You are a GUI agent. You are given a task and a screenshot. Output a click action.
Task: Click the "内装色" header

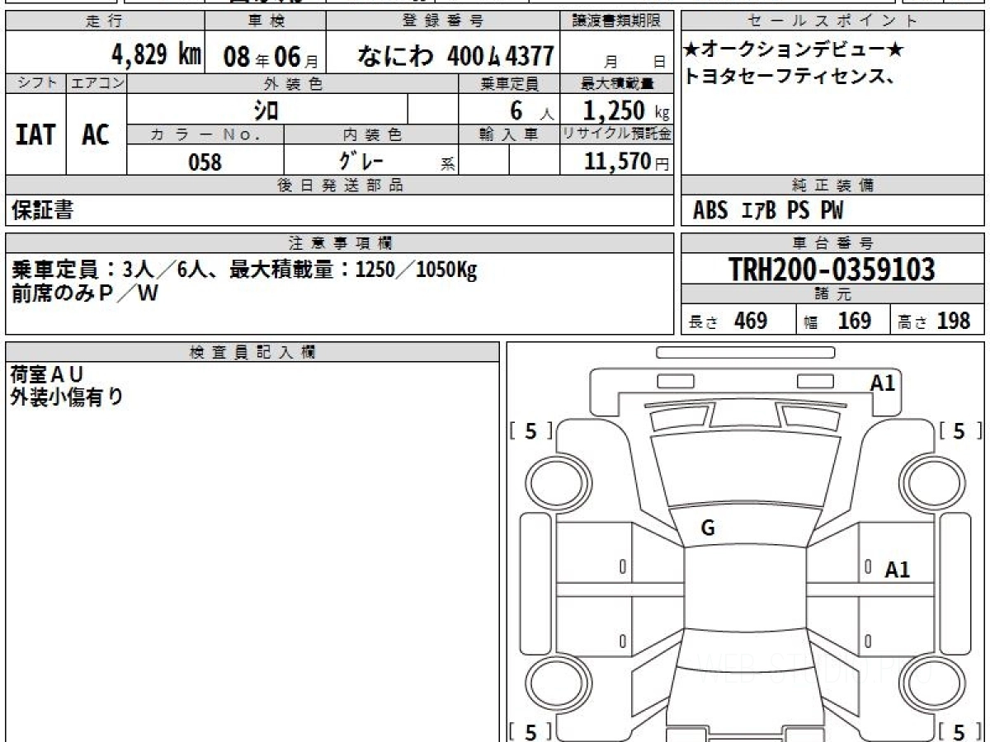click(371, 134)
